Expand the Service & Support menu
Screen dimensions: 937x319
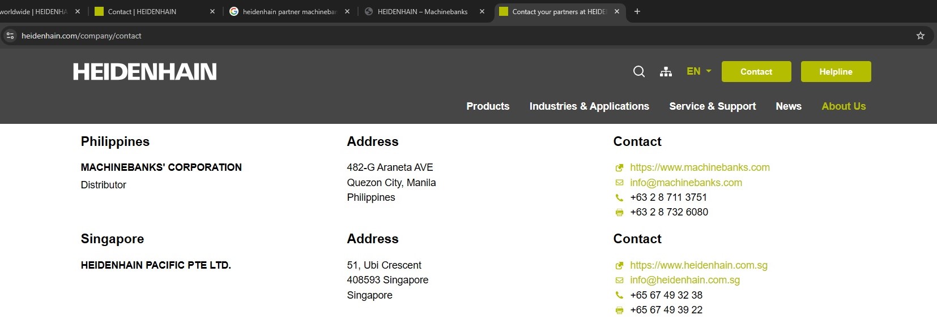point(712,106)
